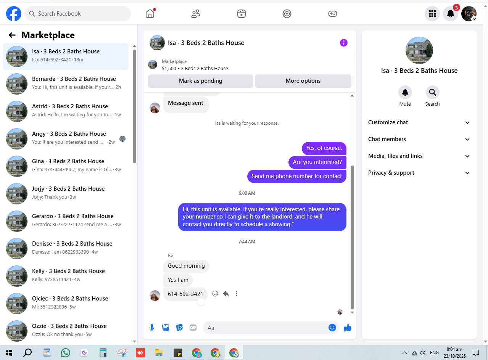Mute the conversation with the bell icon
Viewport: 488px width, 360px height.
click(405, 92)
